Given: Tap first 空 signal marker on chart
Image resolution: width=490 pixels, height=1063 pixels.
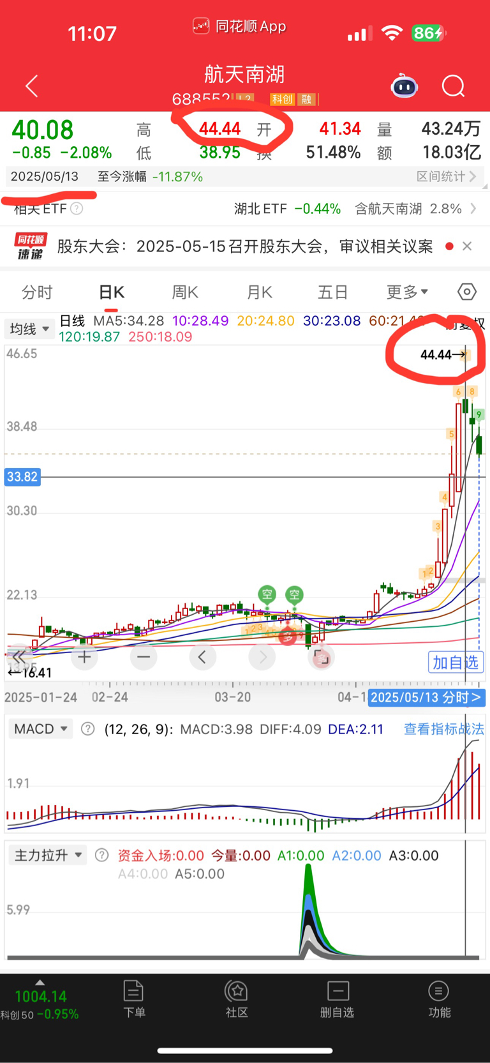Looking at the screenshot, I should coord(267,595).
